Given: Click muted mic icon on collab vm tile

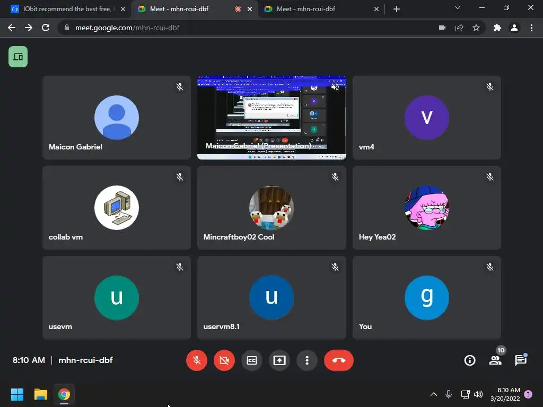Looking at the screenshot, I should click(180, 177).
